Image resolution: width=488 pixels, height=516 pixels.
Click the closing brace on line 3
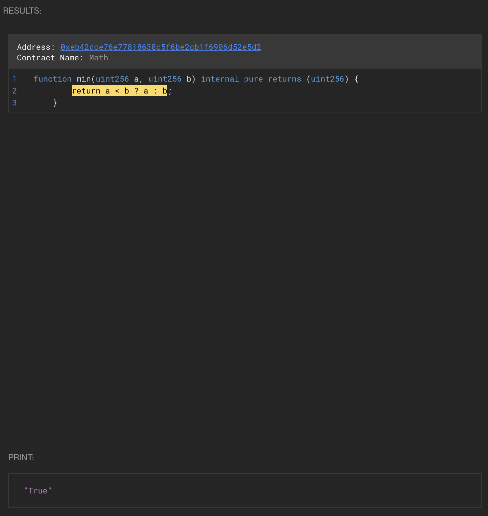click(55, 103)
